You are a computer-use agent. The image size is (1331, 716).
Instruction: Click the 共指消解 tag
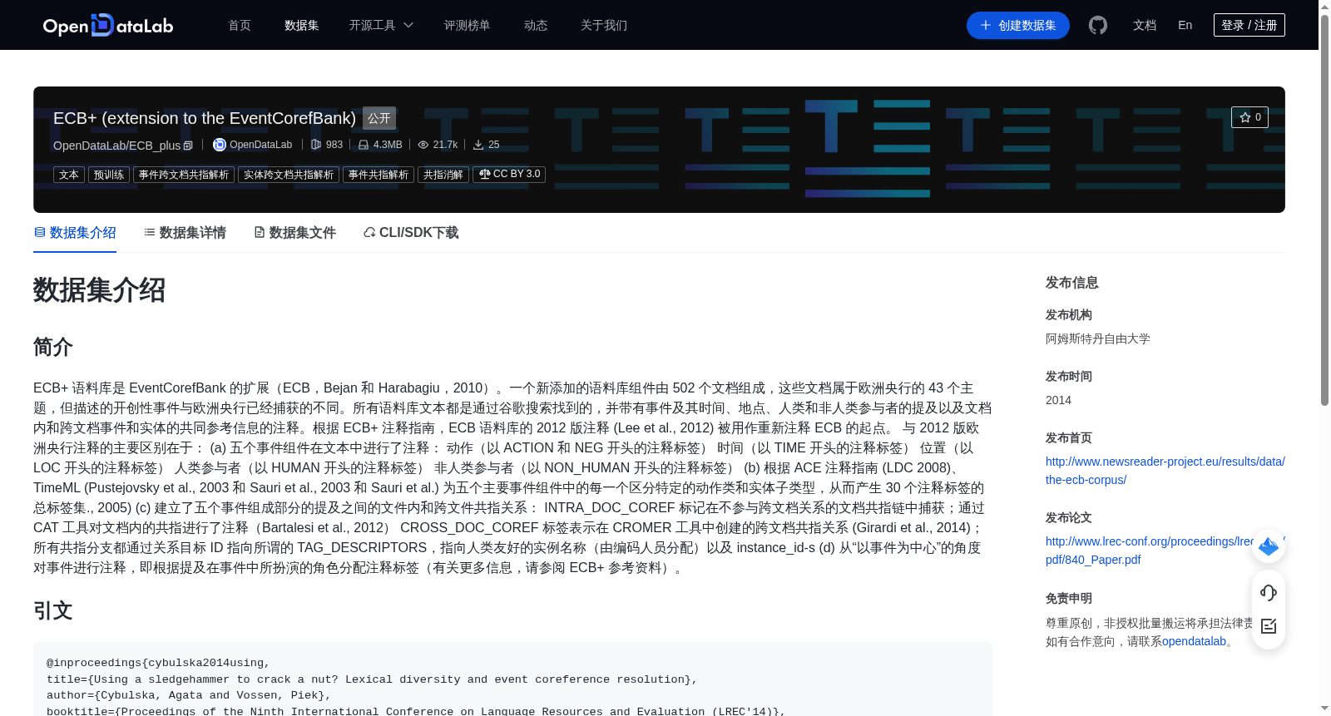click(x=443, y=175)
